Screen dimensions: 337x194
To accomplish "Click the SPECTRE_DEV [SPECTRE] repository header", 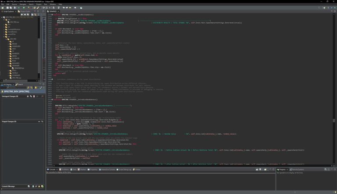I will click(x=23, y=91).
